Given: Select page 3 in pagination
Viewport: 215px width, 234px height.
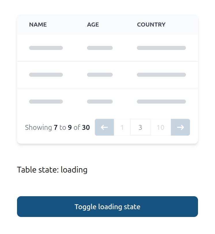Looking at the screenshot, I should (x=140, y=127).
